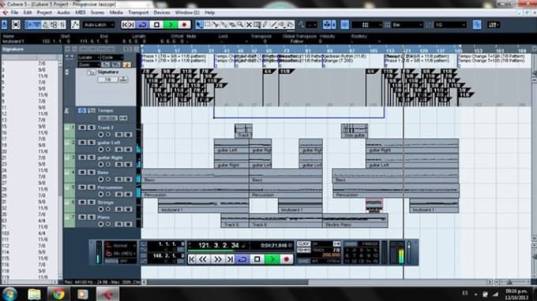Click the transport panel Fast Forward button
537x301 pixels.
click(217, 259)
